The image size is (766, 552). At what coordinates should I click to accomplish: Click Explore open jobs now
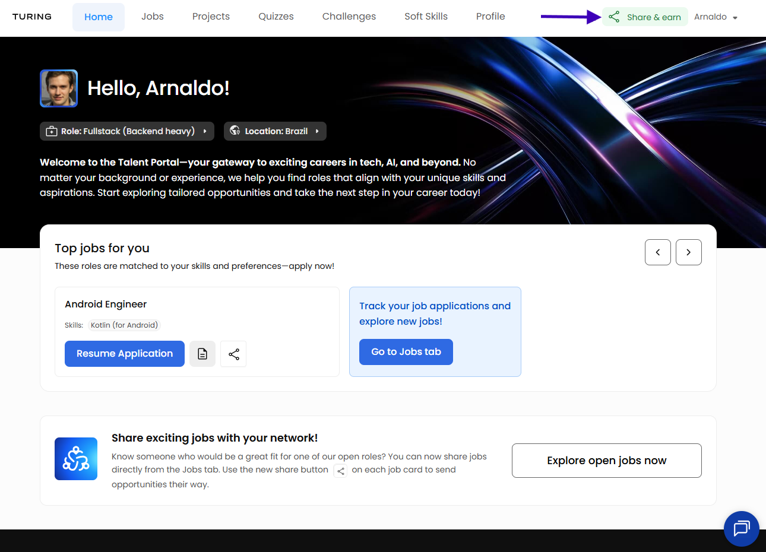[606, 460]
